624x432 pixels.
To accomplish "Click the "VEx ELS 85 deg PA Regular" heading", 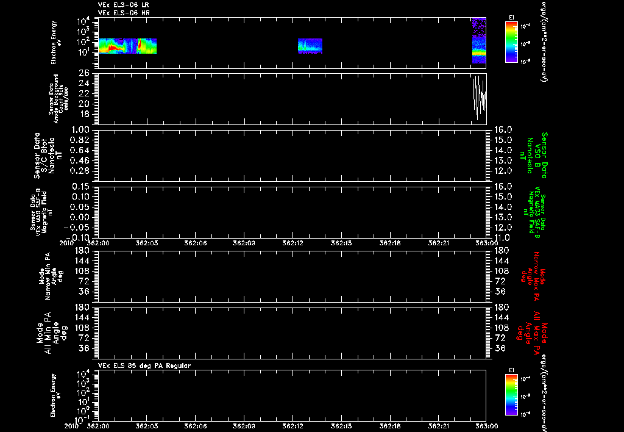I will [144, 365].
